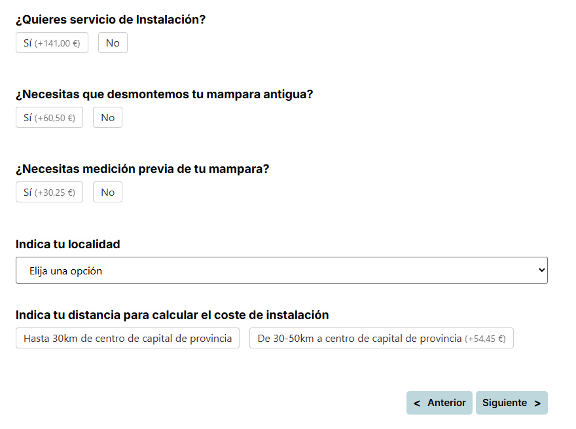576x429 pixels.
Task: Select No for installation service
Action: click(112, 42)
